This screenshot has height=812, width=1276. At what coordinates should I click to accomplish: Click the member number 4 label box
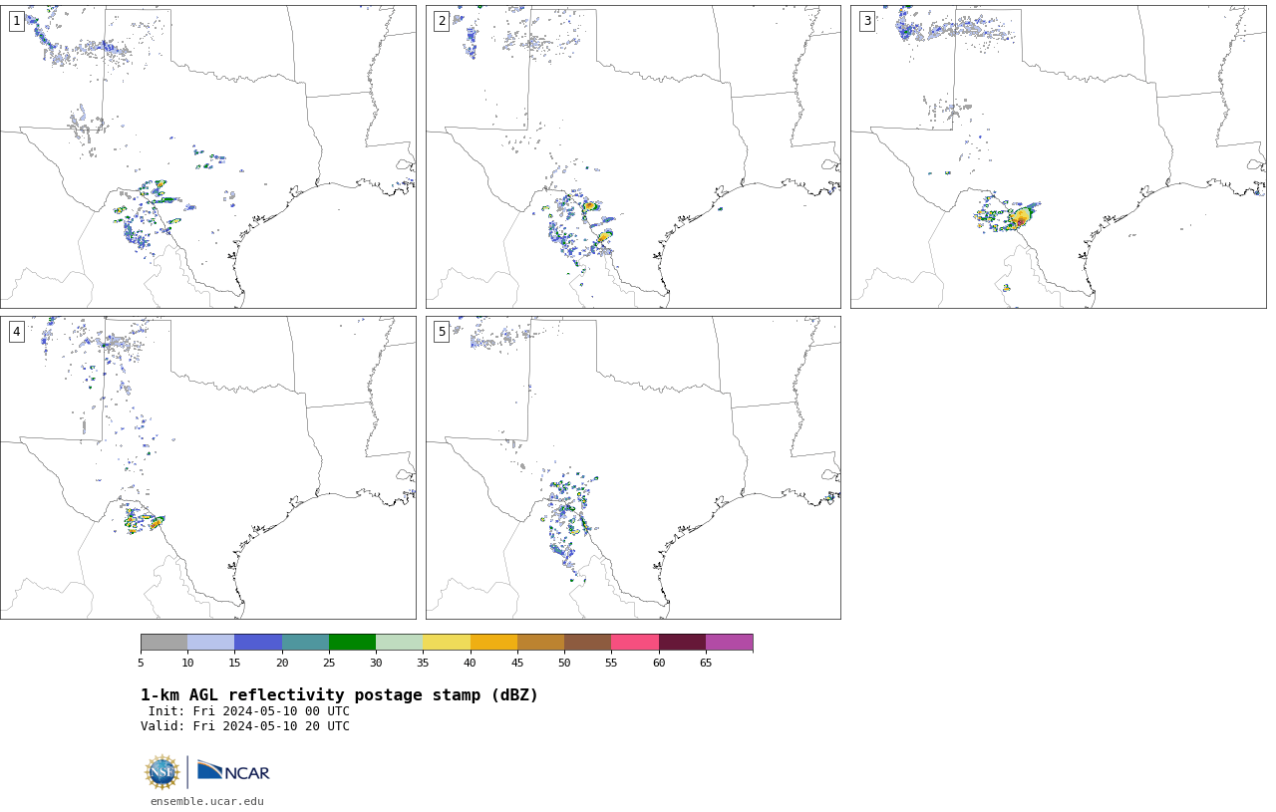pyautogui.click(x=17, y=332)
